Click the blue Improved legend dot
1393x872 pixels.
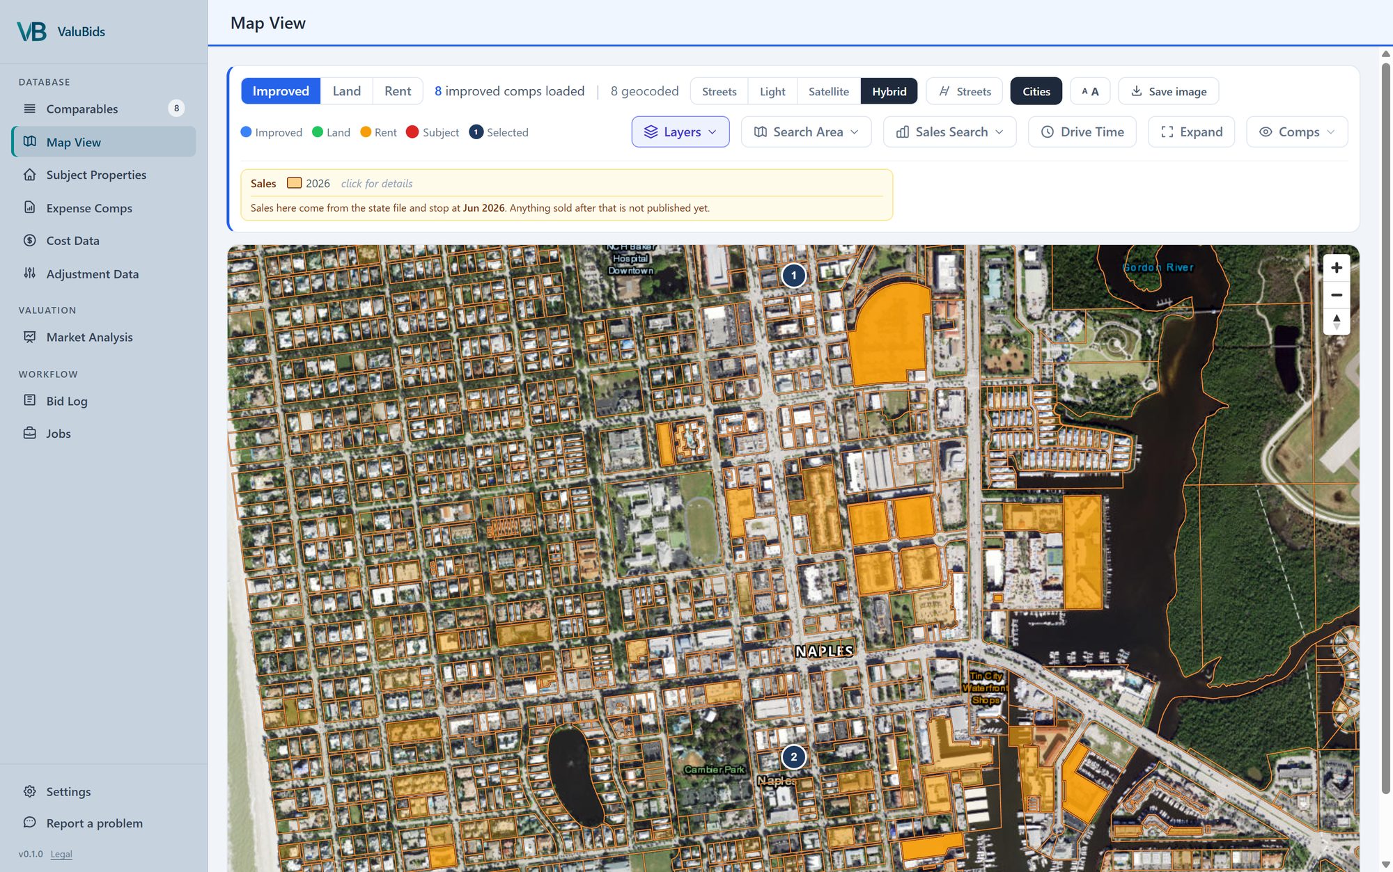click(246, 132)
